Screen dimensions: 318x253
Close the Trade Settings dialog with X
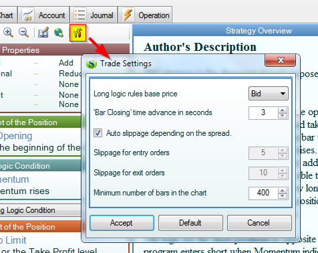coord(281,60)
